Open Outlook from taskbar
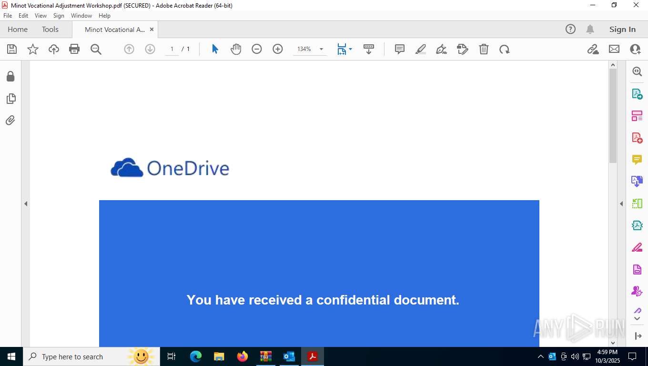The image size is (648, 366). [x=289, y=356]
